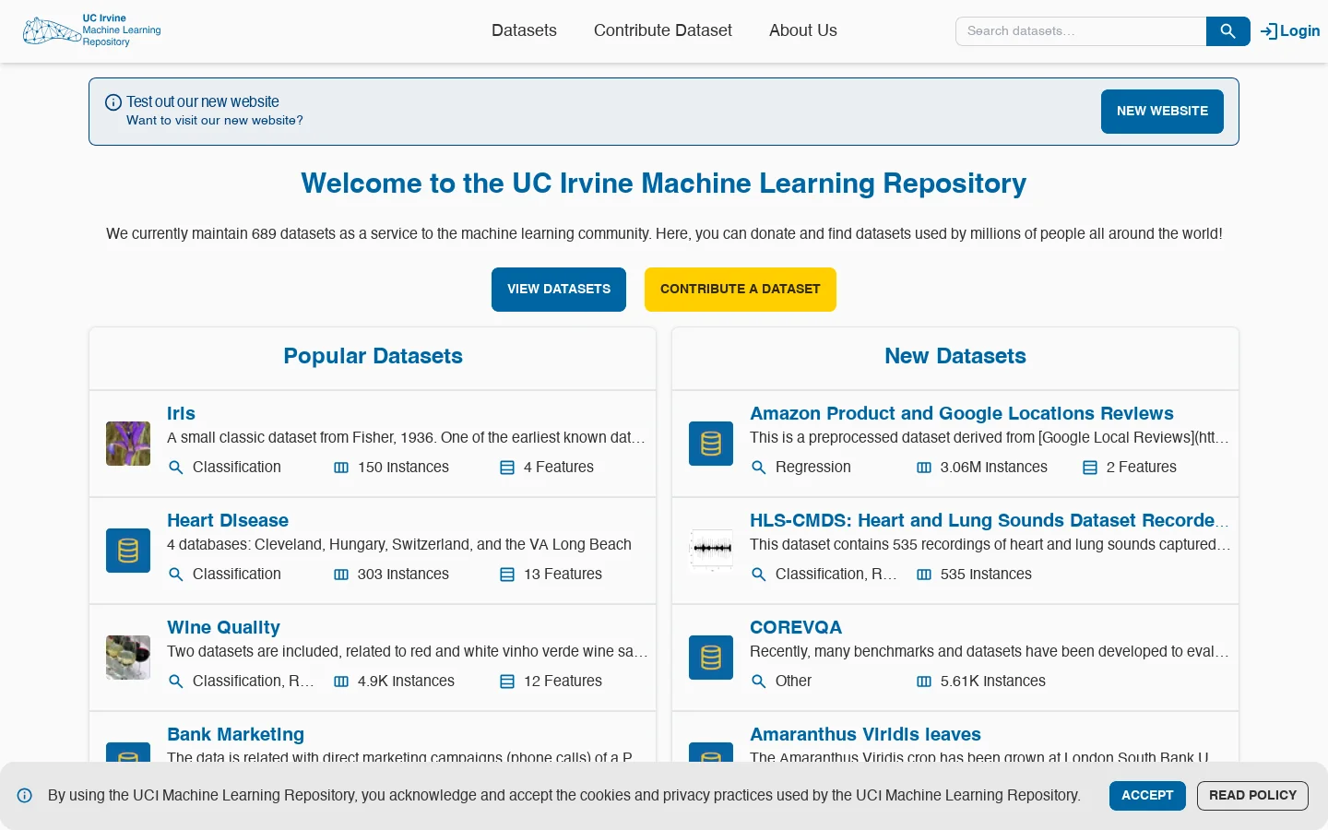Click the instances icon in Heart Disease row
The image size is (1328, 830).
point(341,575)
